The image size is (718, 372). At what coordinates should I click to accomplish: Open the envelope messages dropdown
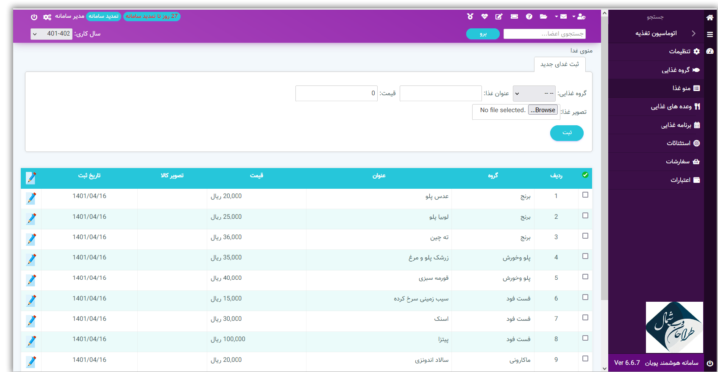coord(561,17)
